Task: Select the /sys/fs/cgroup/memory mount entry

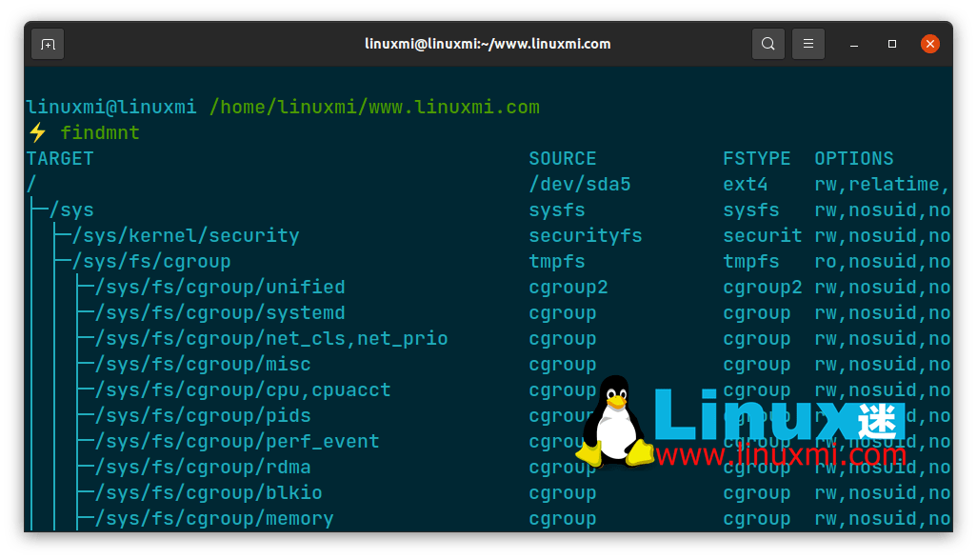Action: 214,518
